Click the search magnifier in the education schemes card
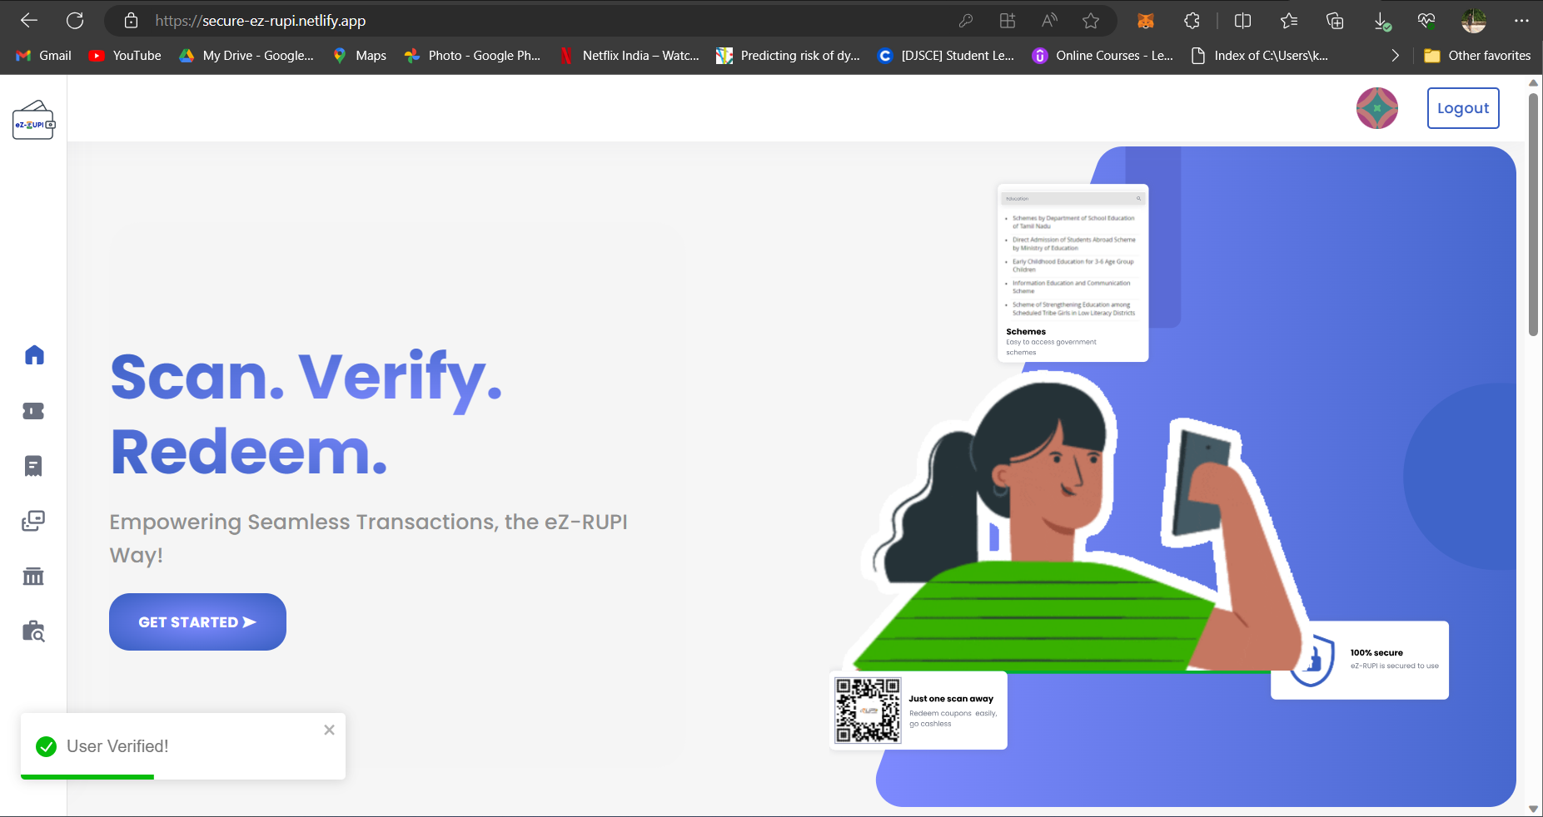The height and width of the screenshot is (817, 1543). tap(1138, 198)
